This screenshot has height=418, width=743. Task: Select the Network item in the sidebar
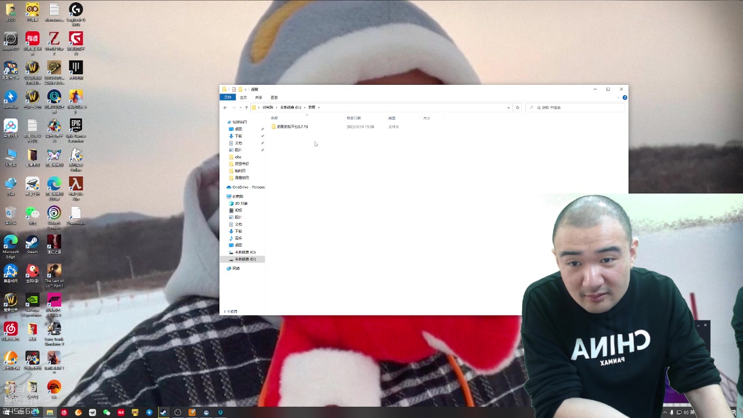(x=234, y=268)
